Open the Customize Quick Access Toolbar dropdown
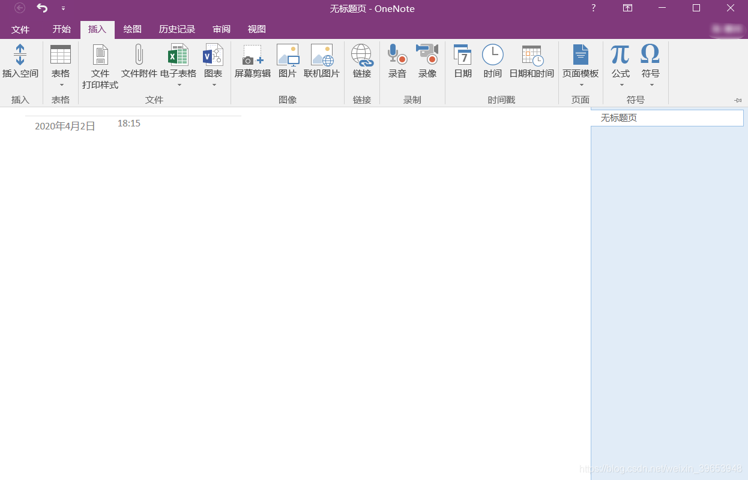Viewport: 748px width, 480px height. (63, 9)
